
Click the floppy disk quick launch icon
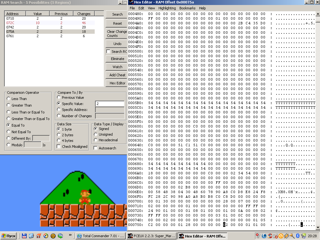[x=24, y=236]
